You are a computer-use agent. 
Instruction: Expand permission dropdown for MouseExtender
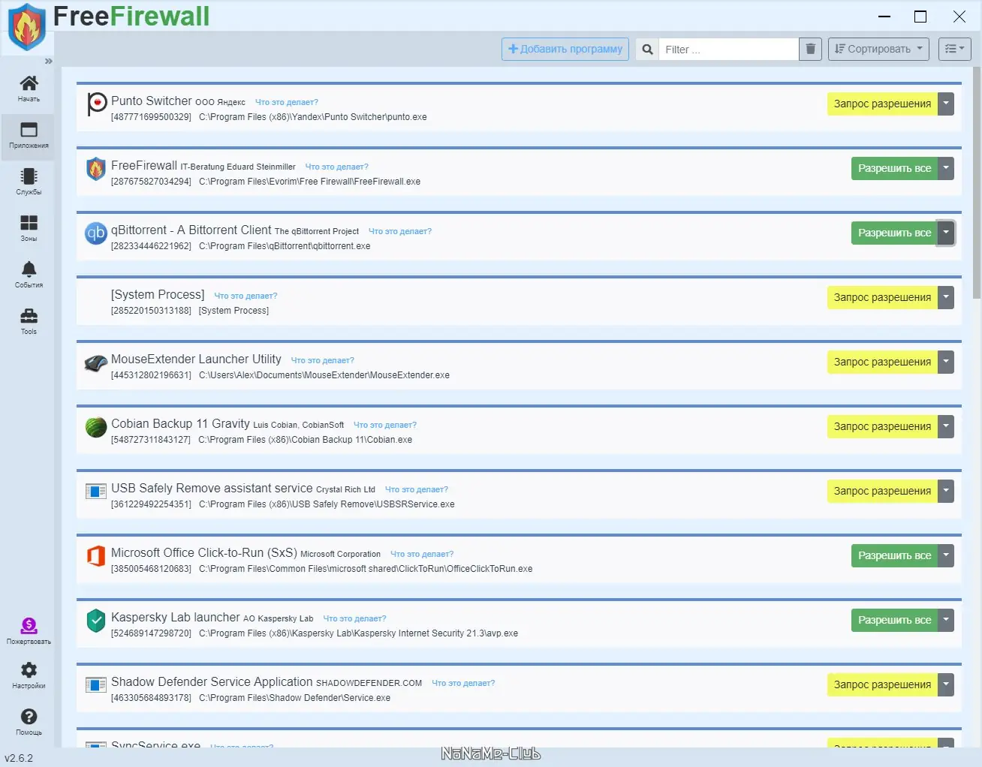(946, 362)
